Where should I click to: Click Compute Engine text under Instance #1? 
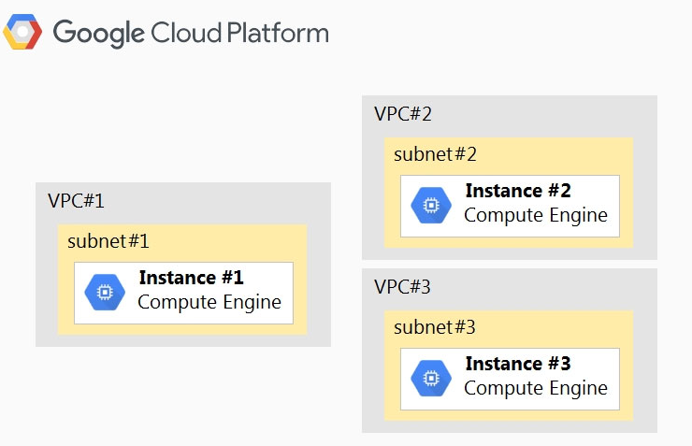[x=209, y=303]
